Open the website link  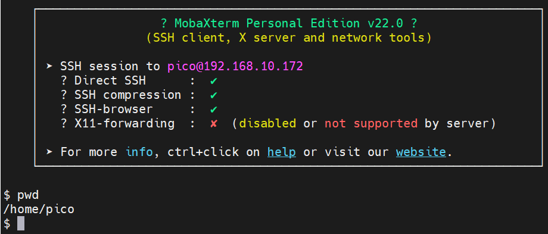click(421, 152)
